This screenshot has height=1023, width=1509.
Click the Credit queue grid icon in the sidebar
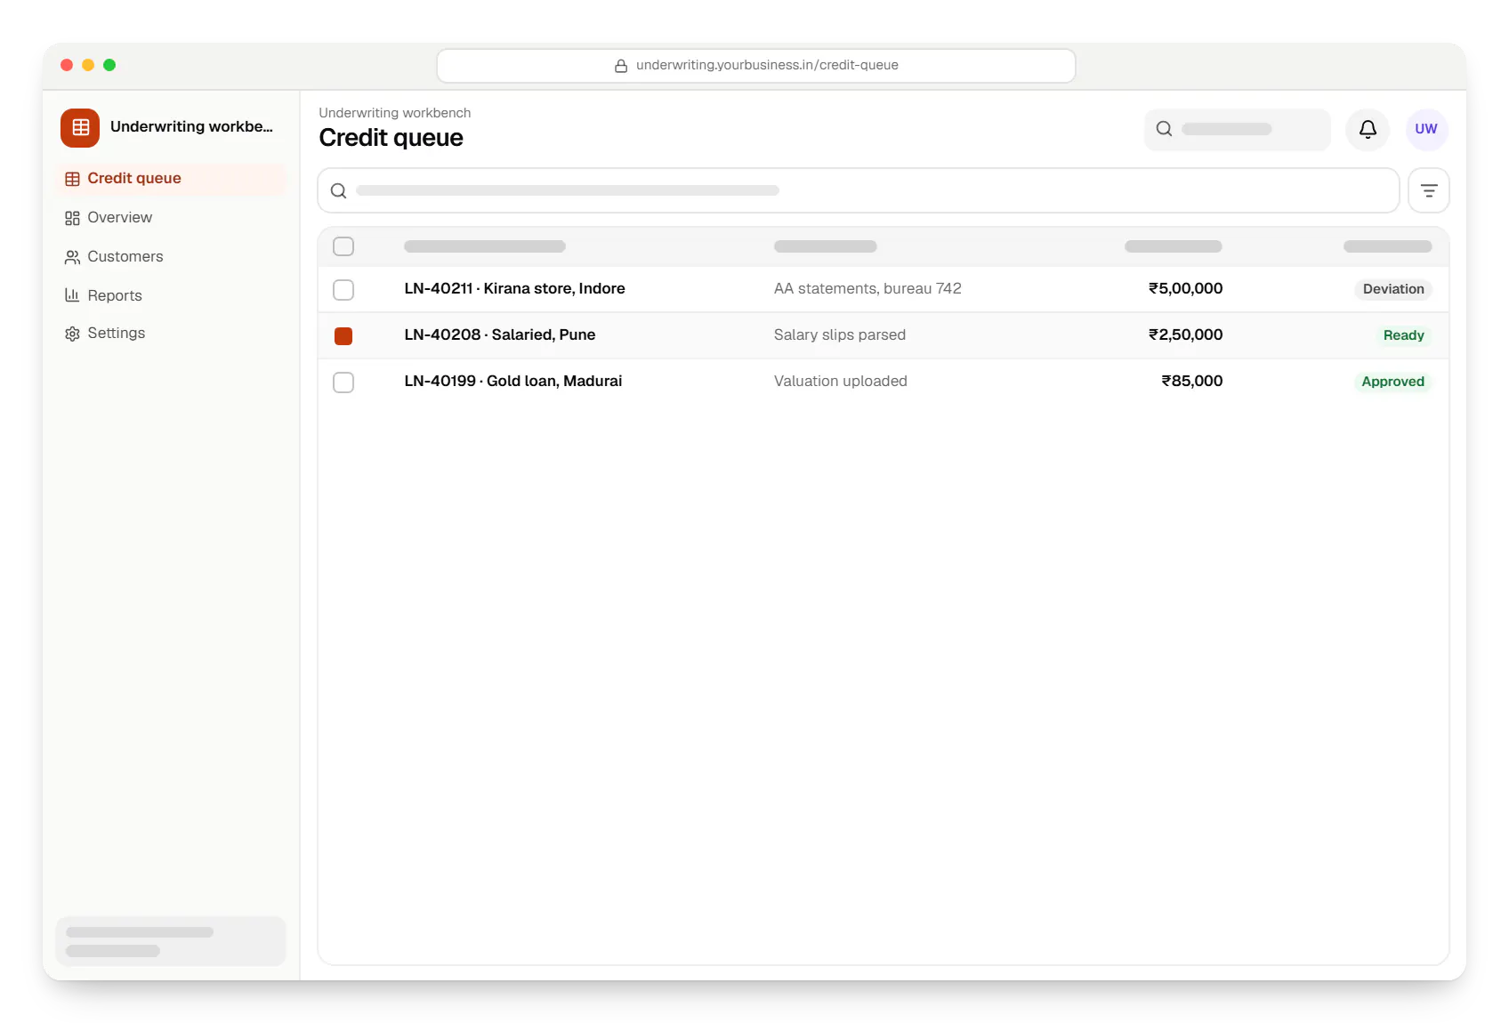point(73,179)
